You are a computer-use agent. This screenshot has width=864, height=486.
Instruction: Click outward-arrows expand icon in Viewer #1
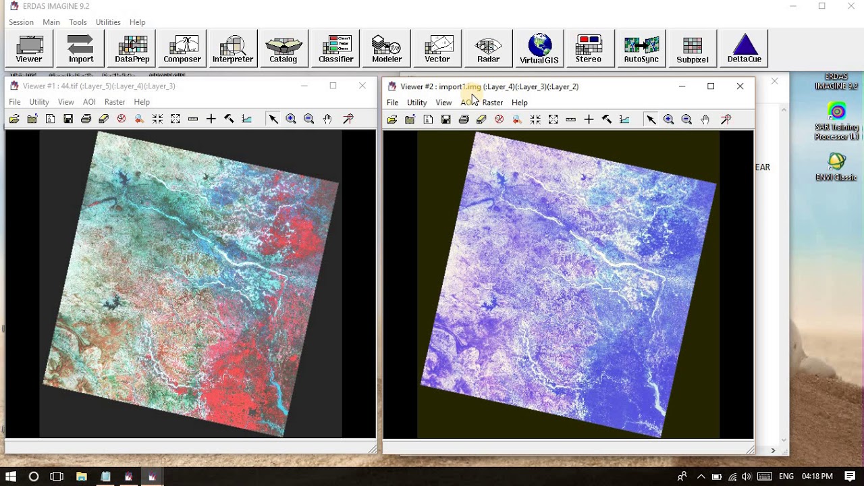pos(175,119)
